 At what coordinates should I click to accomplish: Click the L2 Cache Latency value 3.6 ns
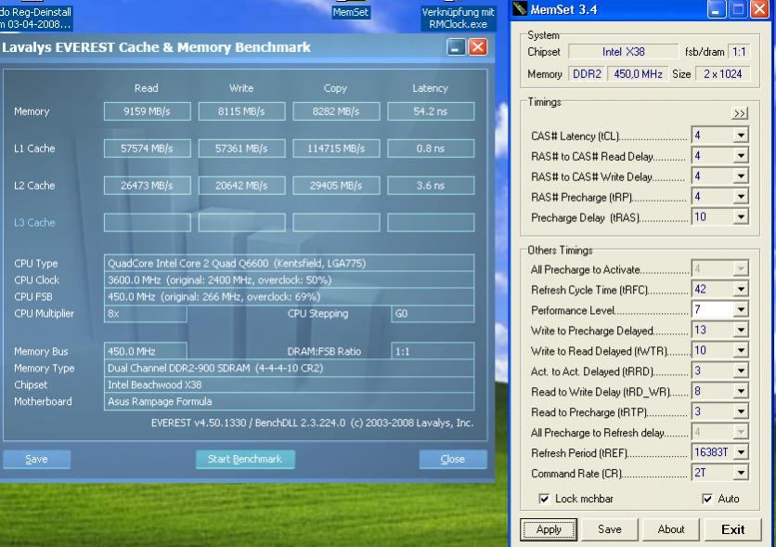431,186
